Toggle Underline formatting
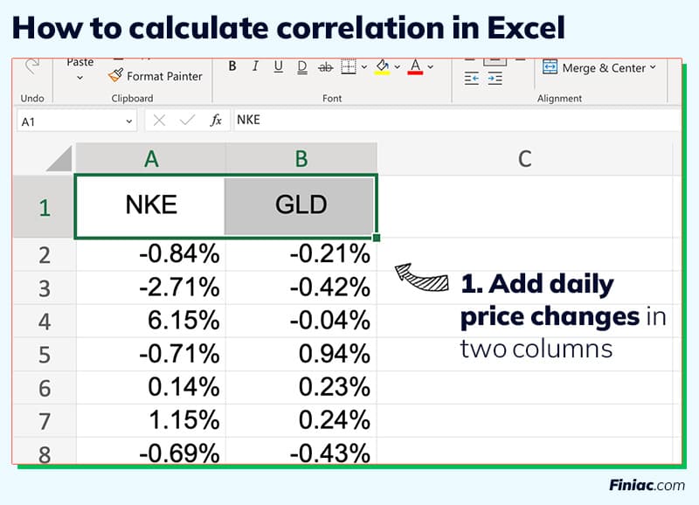 pyautogui.click(x=277, y=67)
